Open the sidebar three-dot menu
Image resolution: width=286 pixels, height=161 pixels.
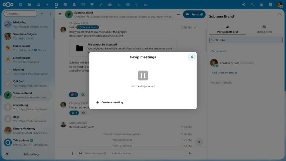click(x=50, y=13)
